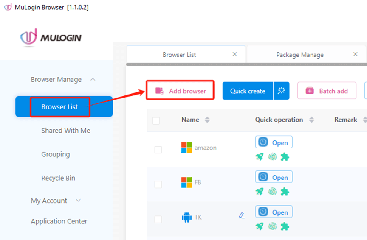Select the FB row checkbox

click(x=158, y=184)
